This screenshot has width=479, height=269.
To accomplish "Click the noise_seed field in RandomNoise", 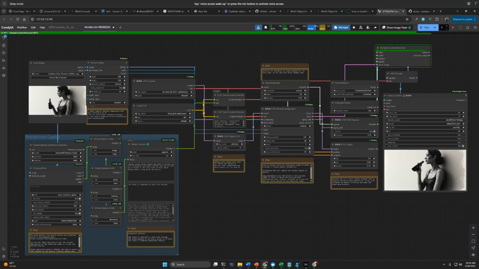I will (x=355, y=91).
